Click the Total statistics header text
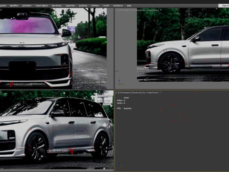Image resolution: width=229 pixels, height=172 pixels. 126,98
